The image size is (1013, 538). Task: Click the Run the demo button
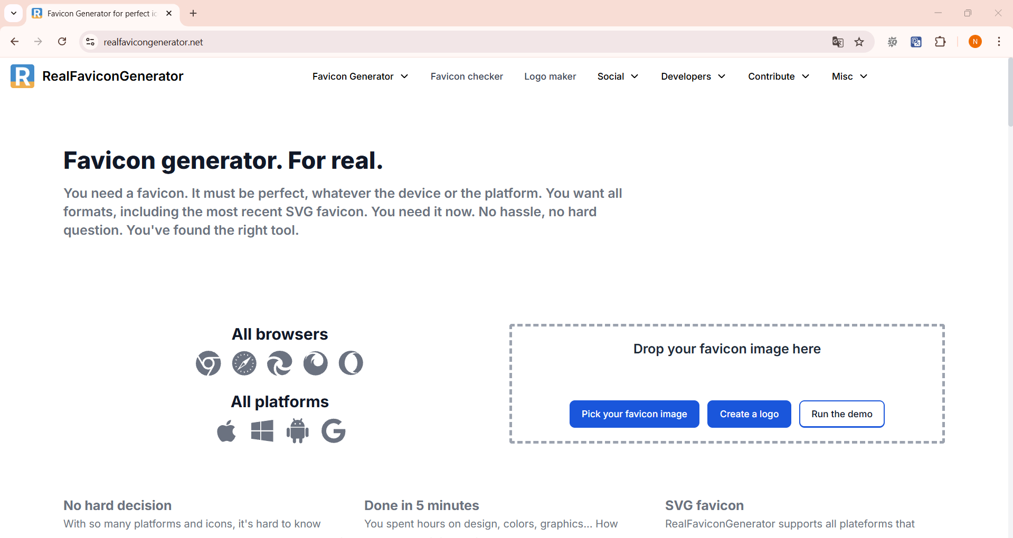pos(841,414)
